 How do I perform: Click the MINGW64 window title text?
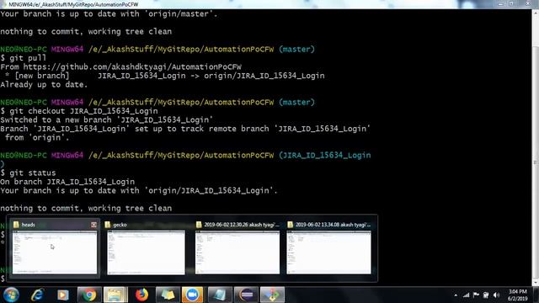coord(73,4)
